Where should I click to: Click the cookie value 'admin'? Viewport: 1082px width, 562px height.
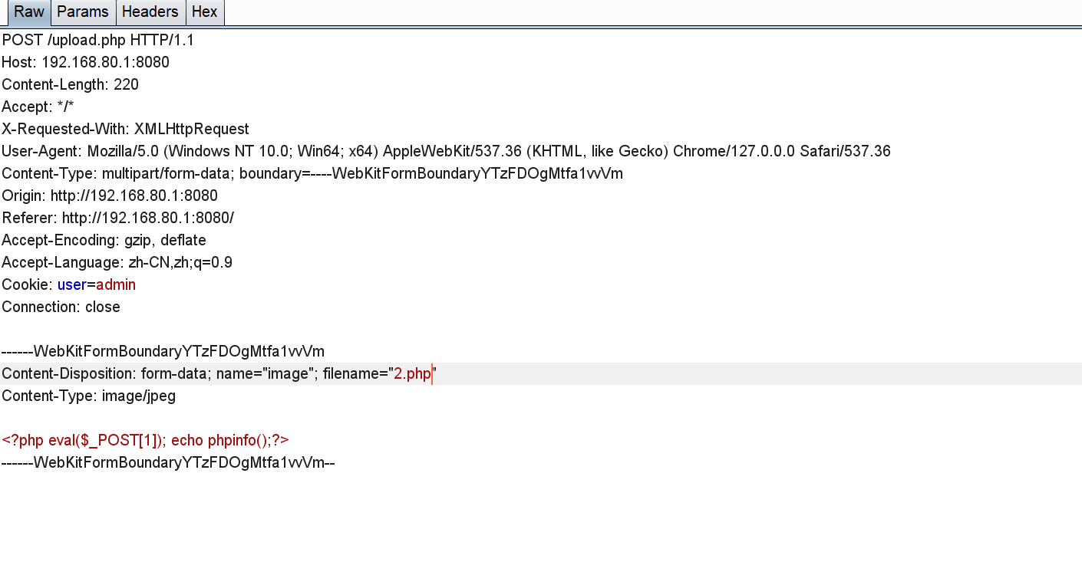pos(116,284)
